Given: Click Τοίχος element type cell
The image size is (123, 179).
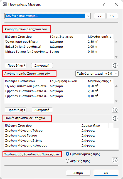Looking at the screenshot, I should 55,52.
